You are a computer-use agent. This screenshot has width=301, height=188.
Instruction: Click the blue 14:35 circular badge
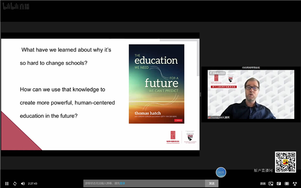[x=221, y=172]
